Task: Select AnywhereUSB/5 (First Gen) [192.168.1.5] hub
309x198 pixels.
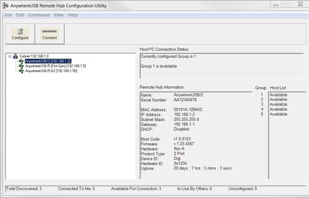Action: pyautogui.click(x=55, y=66)
